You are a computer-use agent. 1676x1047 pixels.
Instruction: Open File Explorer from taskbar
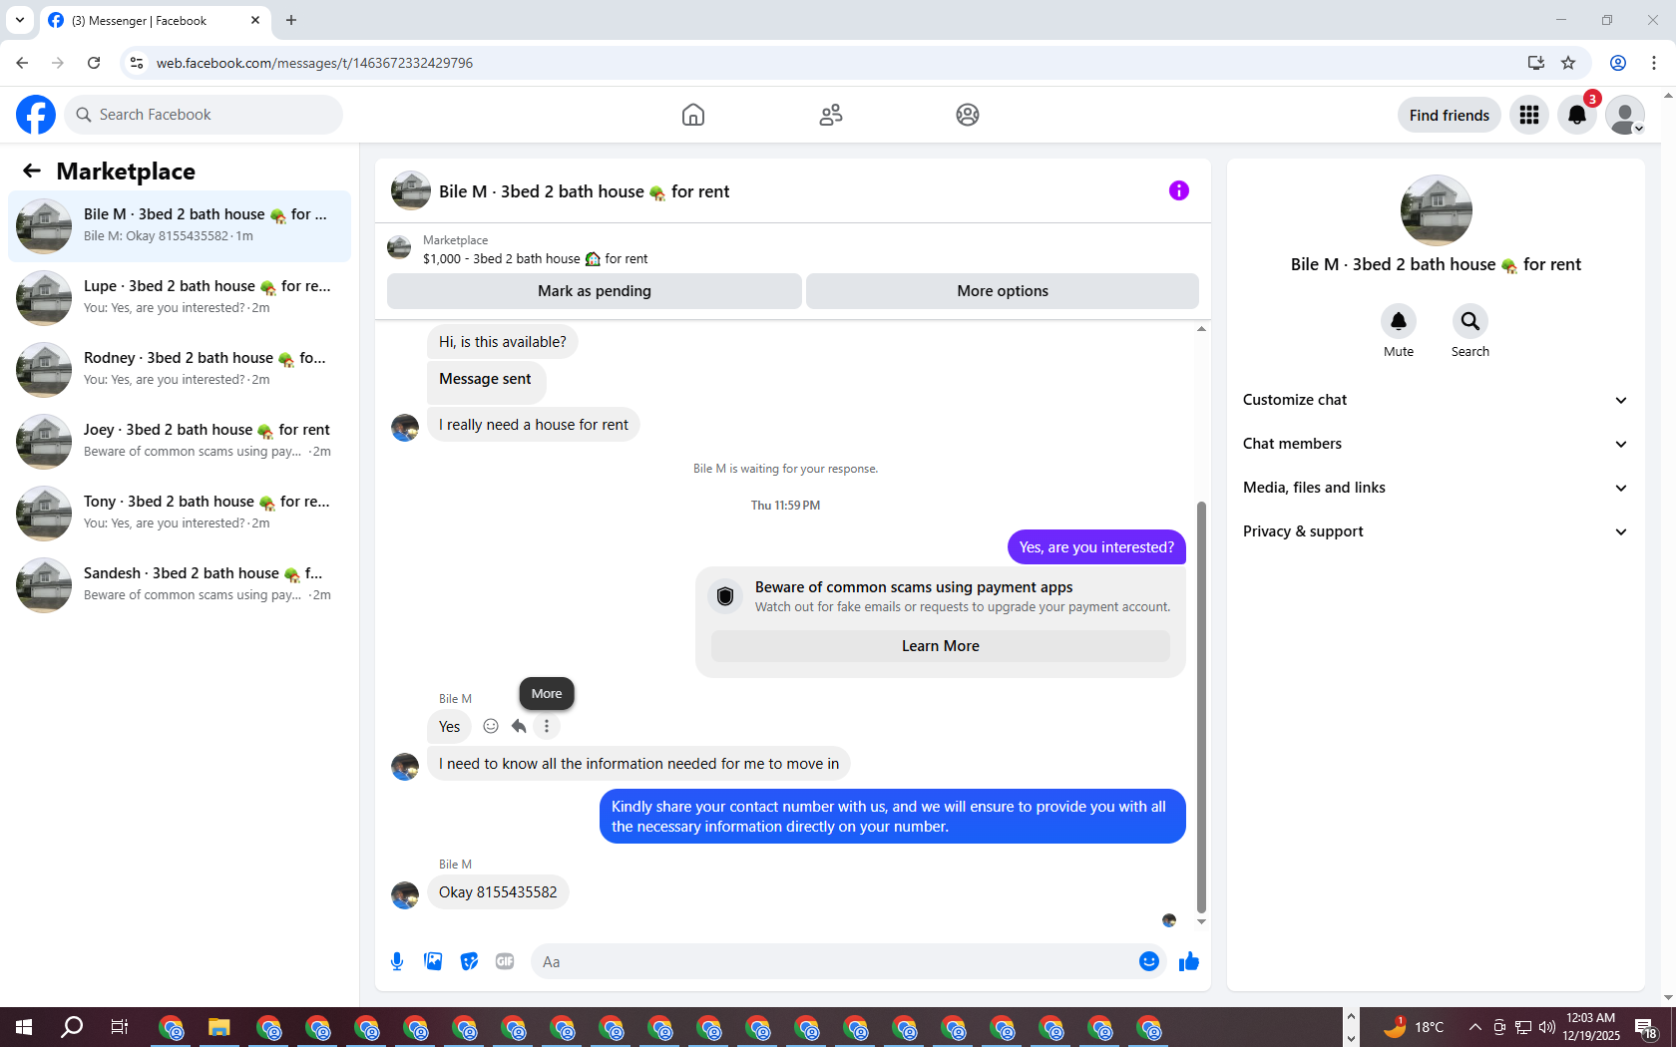[219, 1027]
